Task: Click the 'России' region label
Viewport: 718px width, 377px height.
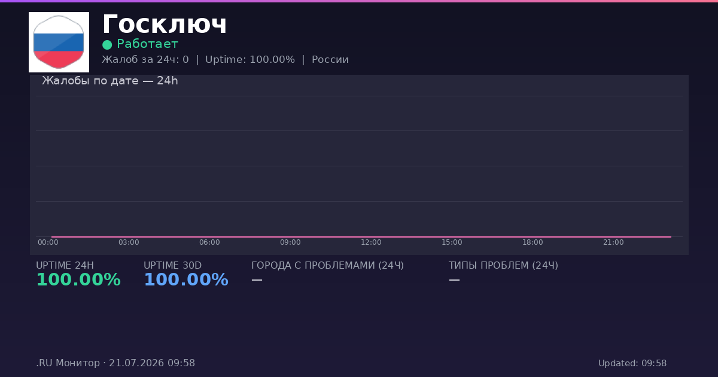Action: point(330,60)
